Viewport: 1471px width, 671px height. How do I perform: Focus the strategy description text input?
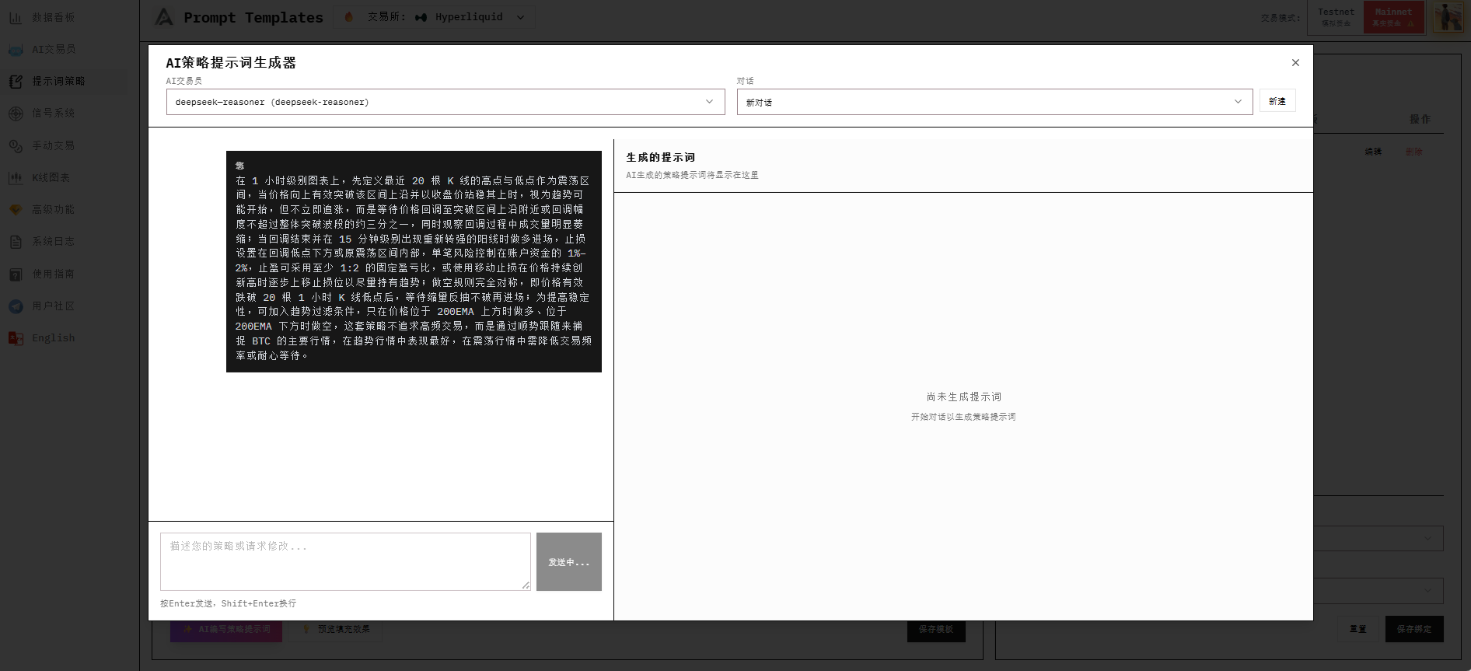[x=345, y=561]
